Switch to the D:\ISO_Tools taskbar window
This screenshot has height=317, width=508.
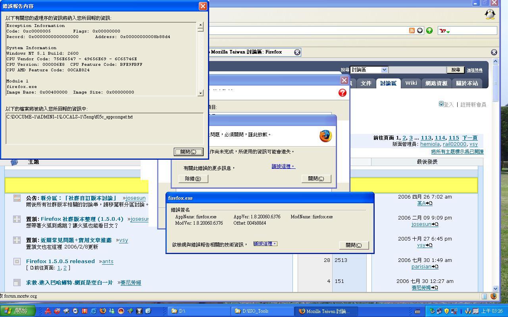[x=262, y=311]
